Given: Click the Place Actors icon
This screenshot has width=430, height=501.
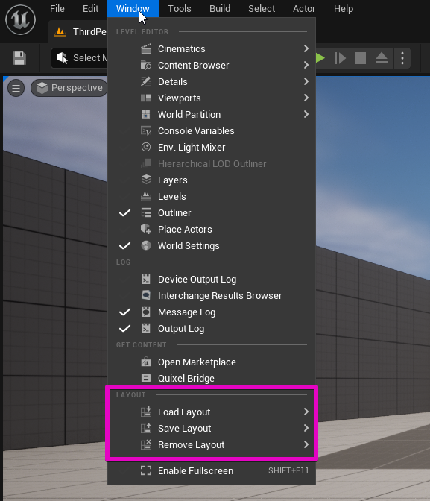Looking at the screenshot, I should 146,229.
